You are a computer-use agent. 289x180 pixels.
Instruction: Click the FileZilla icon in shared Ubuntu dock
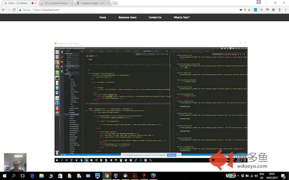click(57, 108)
